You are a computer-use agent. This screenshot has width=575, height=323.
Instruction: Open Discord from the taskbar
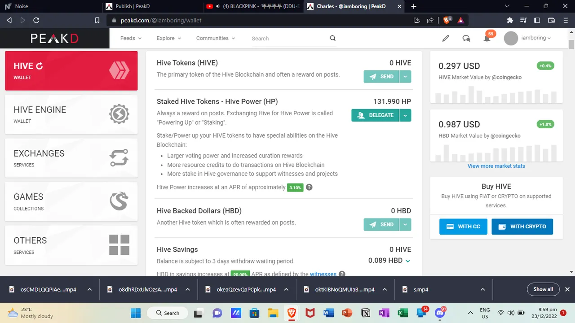(x=440, y=313)
